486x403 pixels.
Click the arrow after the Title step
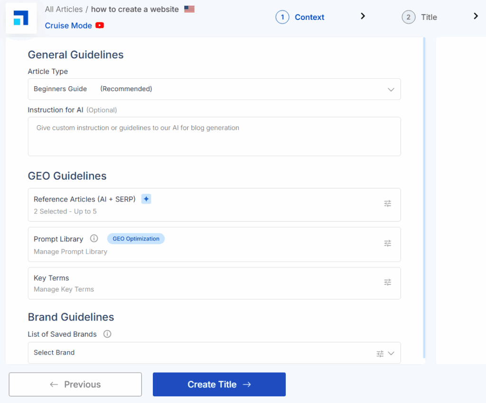476,17
